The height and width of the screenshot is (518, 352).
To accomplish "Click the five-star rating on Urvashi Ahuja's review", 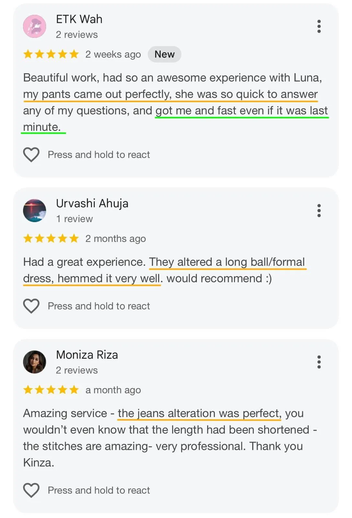I will (x=51, y=239).
